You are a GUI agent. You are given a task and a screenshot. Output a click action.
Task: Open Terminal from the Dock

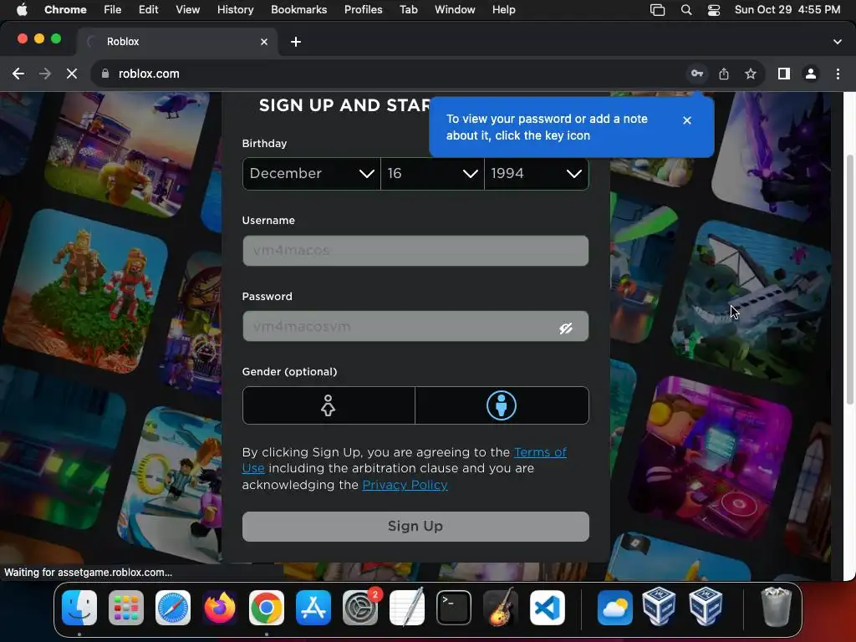click(x=454, y=608)
